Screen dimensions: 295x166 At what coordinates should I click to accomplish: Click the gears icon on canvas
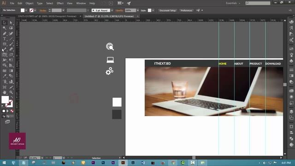110,71
